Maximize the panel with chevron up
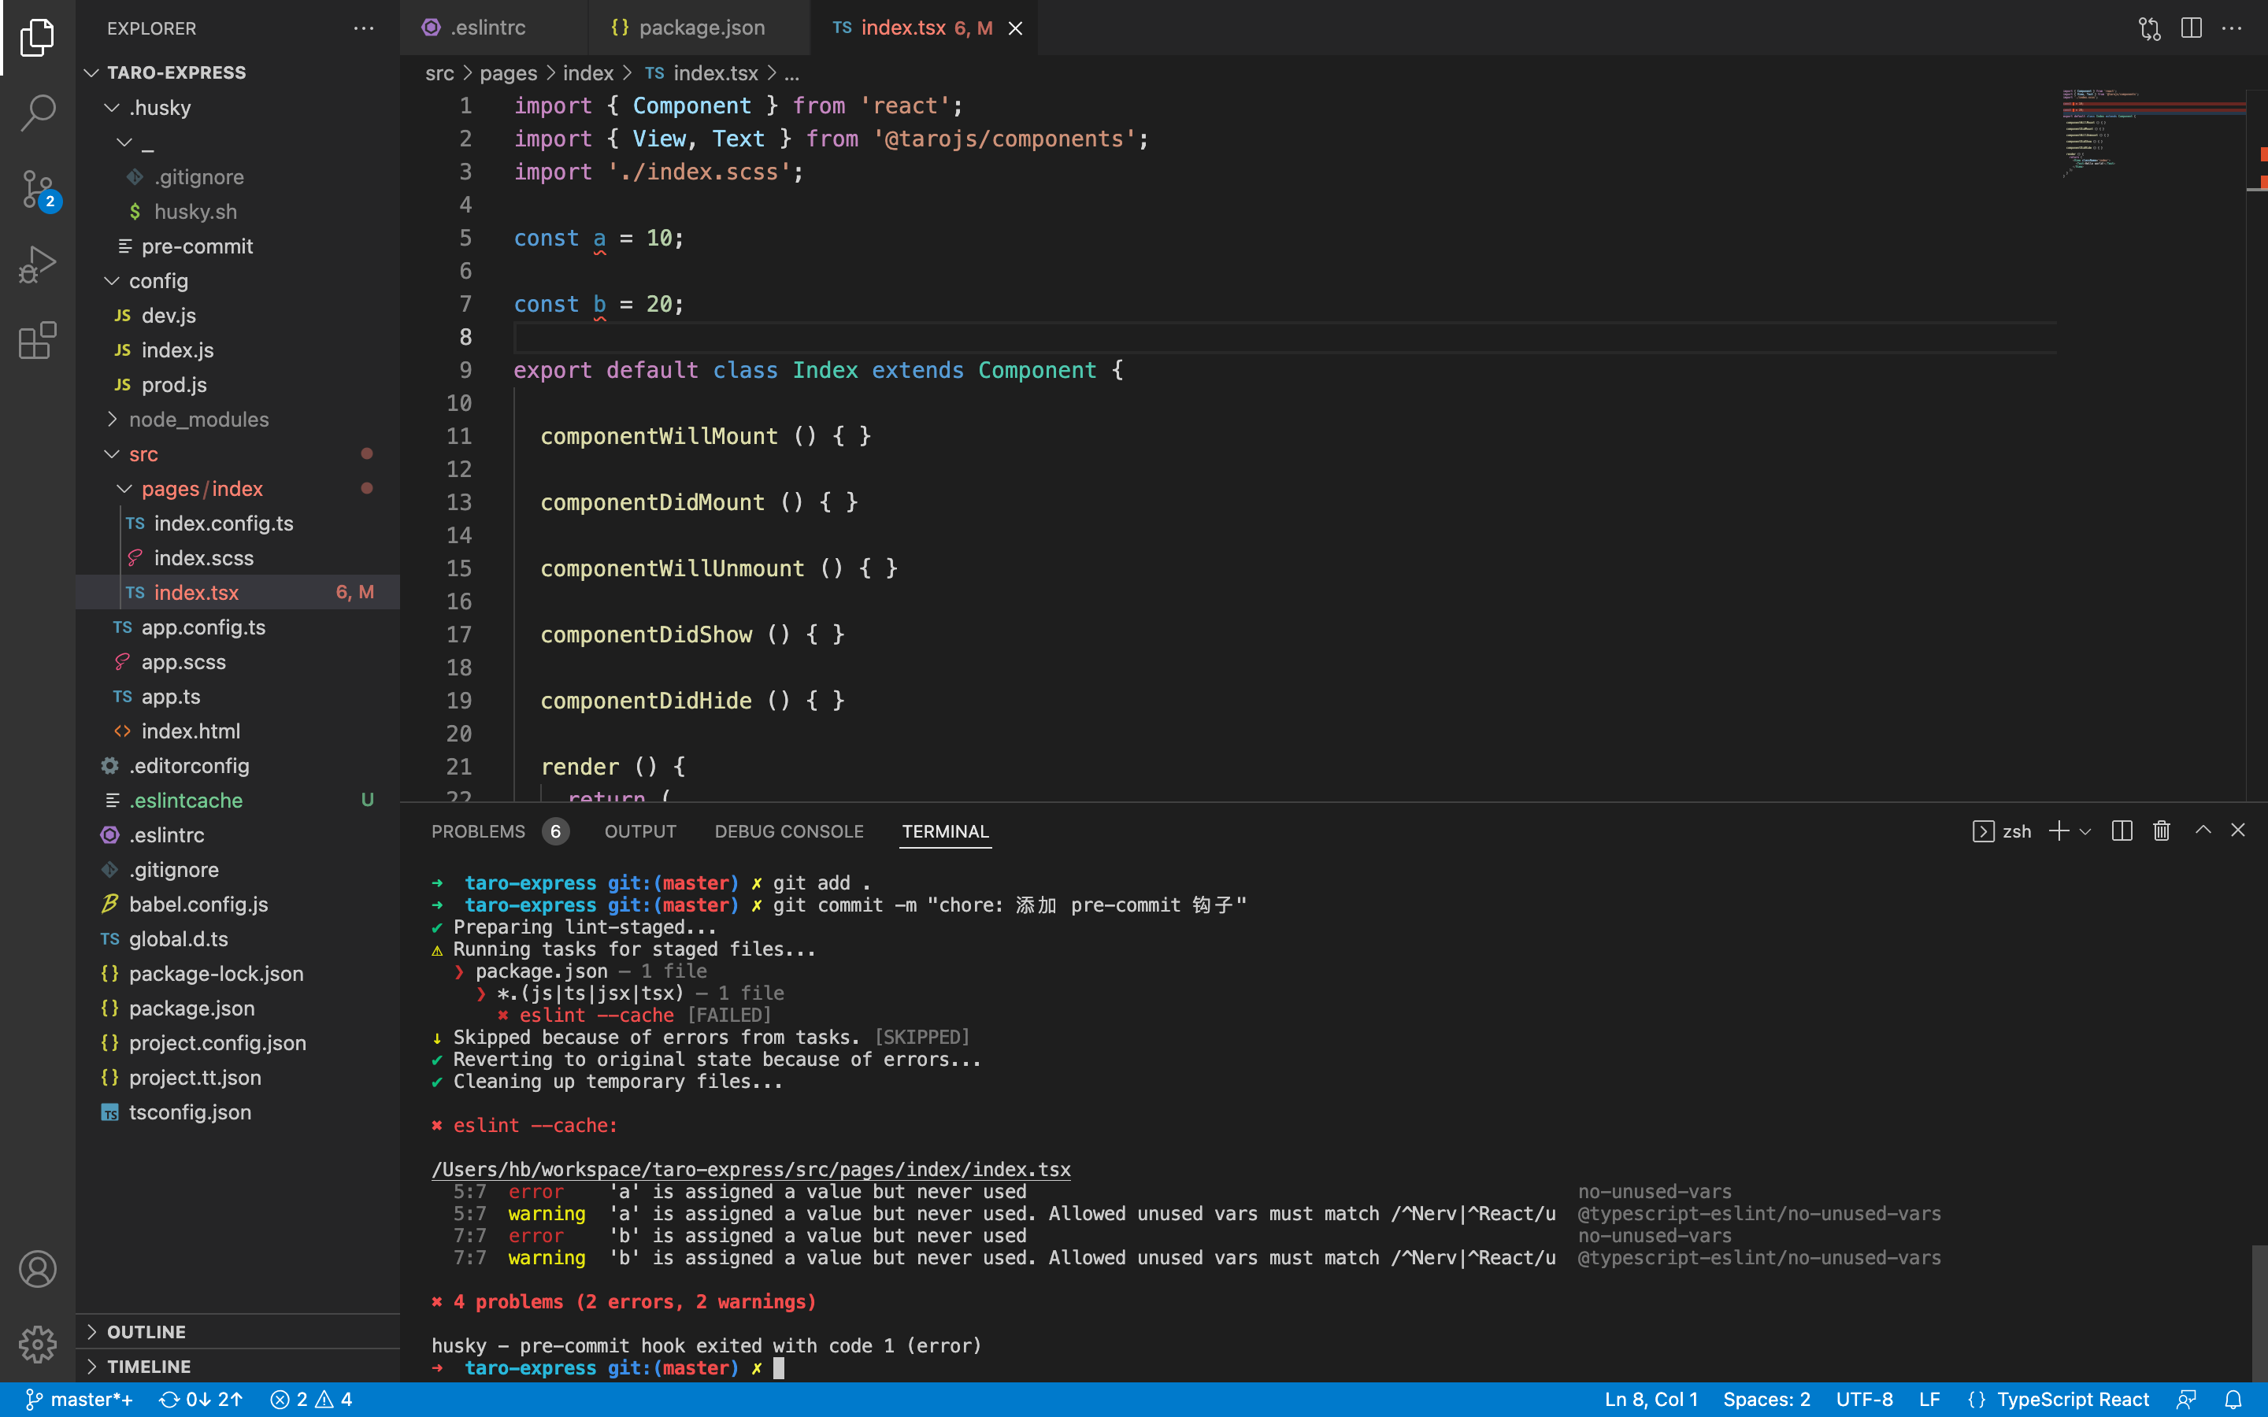 coord(2203,830)
